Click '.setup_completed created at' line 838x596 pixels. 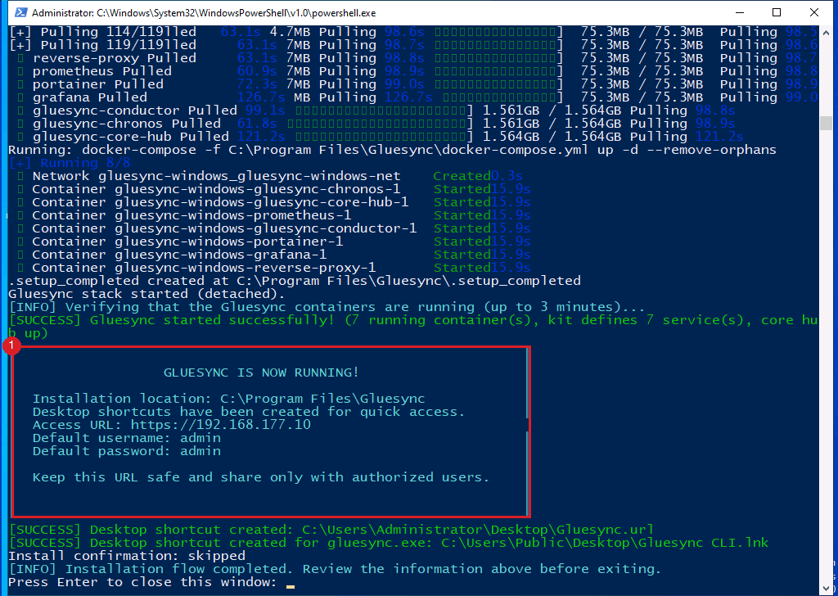(x=295, y=281)
